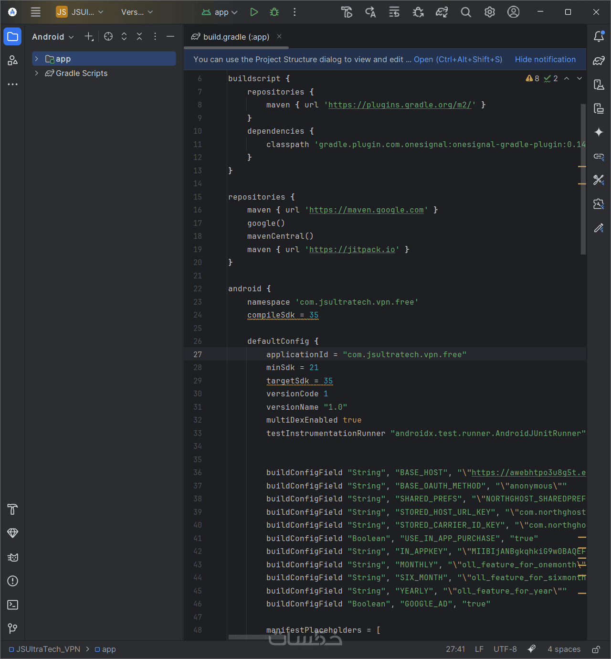Image resolution: width=611 pixels, height=659 pixels.
Task: Open the Terminal tool window
Action: [x=13, y=605]
